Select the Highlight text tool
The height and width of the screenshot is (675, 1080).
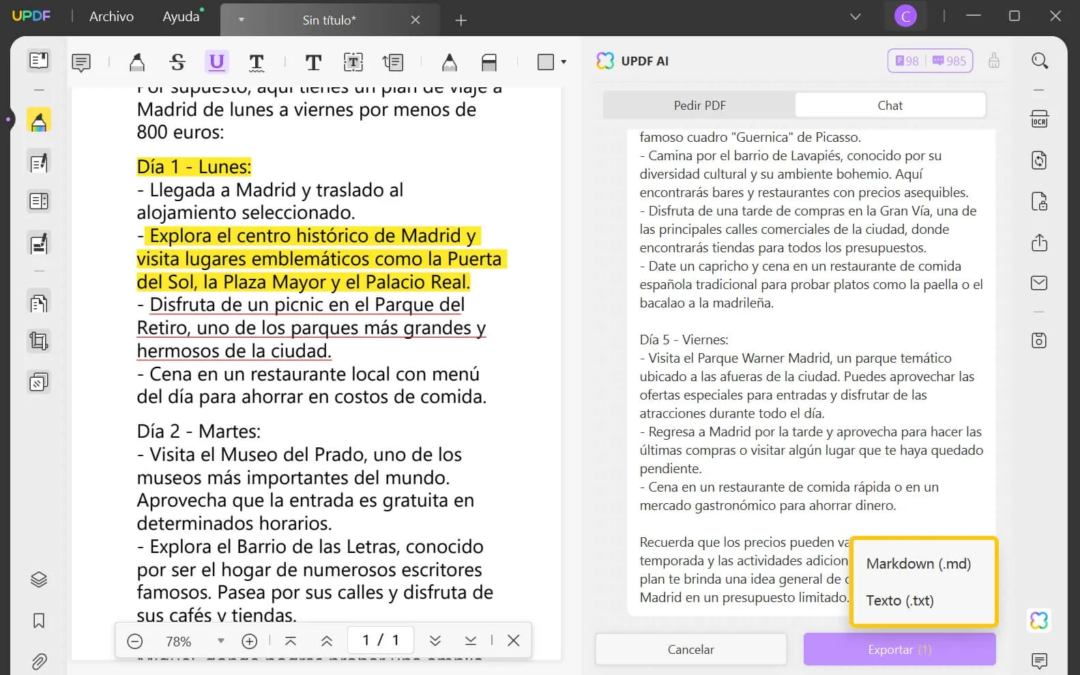tap(137, 63)
